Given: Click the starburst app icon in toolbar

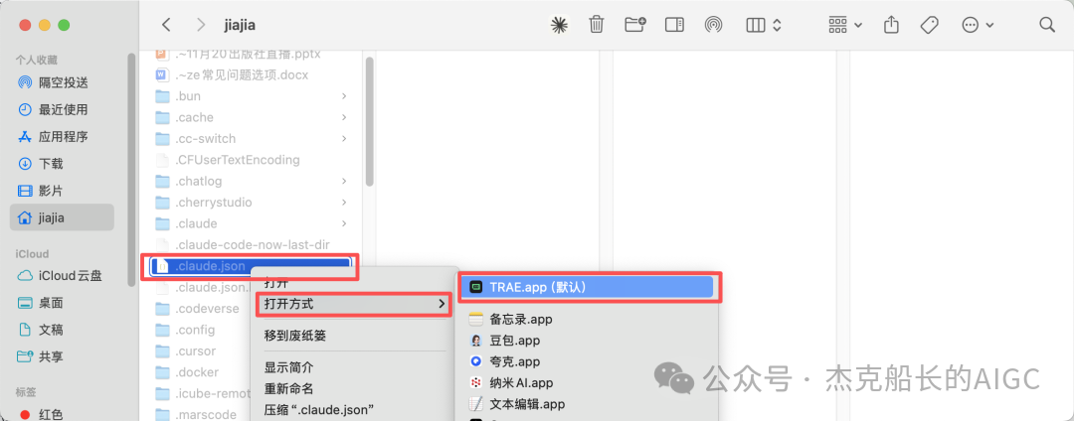Looking at the screenshot, I should point(560,25).
